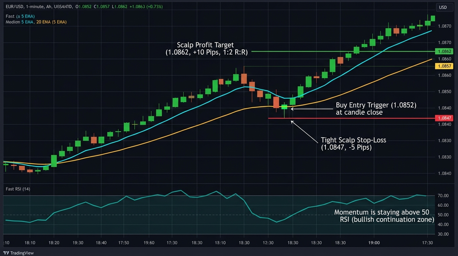Select the green profit target horizontal line
The width and height of the screenshot is (458, 256).
343,51
